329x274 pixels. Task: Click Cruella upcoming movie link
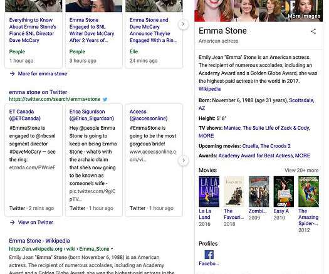[250, 146]
